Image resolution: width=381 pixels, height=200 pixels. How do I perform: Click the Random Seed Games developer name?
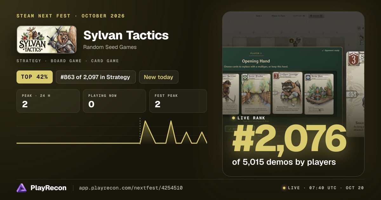coord(110,47)
